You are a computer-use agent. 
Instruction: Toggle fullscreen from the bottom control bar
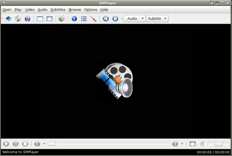[x=192, y=144]
